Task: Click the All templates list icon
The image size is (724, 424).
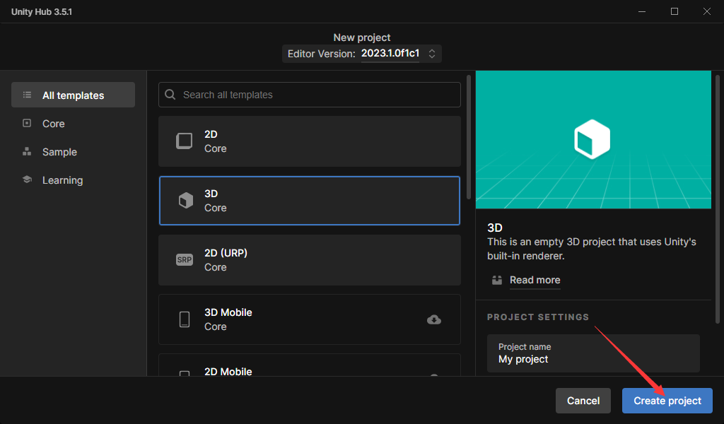Action: tap(27, 95)
